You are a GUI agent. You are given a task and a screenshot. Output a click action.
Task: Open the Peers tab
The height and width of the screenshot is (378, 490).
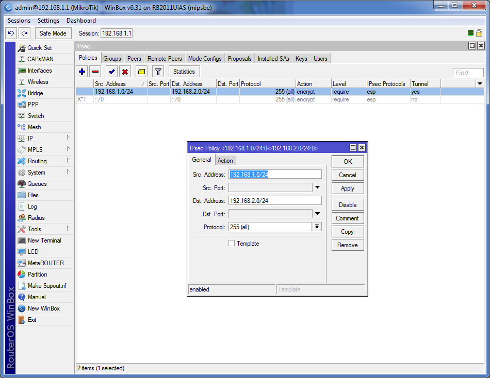134,59
